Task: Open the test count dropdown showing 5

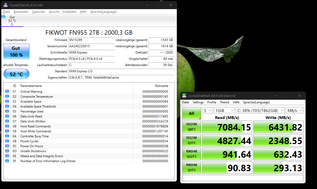Action: (207, 110)
